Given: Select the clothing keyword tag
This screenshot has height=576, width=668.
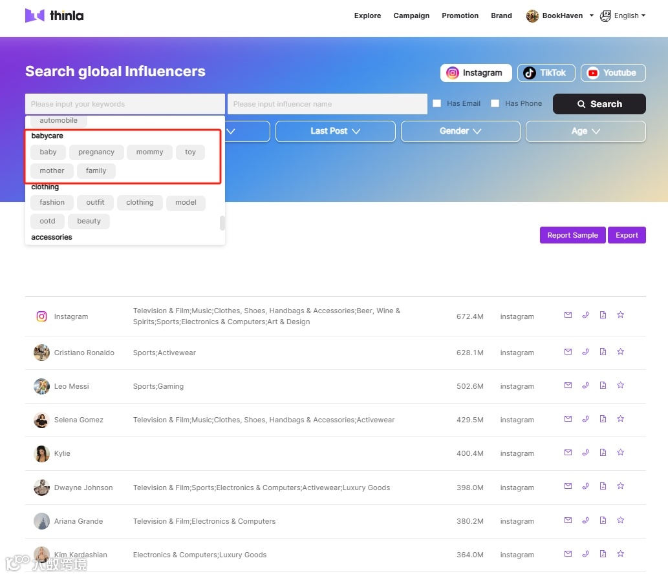Looking at the screenshot, I should coord(140,203).
